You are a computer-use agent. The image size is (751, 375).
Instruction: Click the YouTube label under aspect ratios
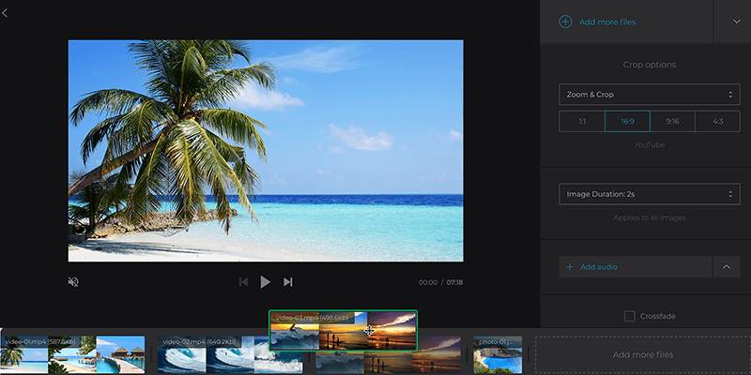650,145
